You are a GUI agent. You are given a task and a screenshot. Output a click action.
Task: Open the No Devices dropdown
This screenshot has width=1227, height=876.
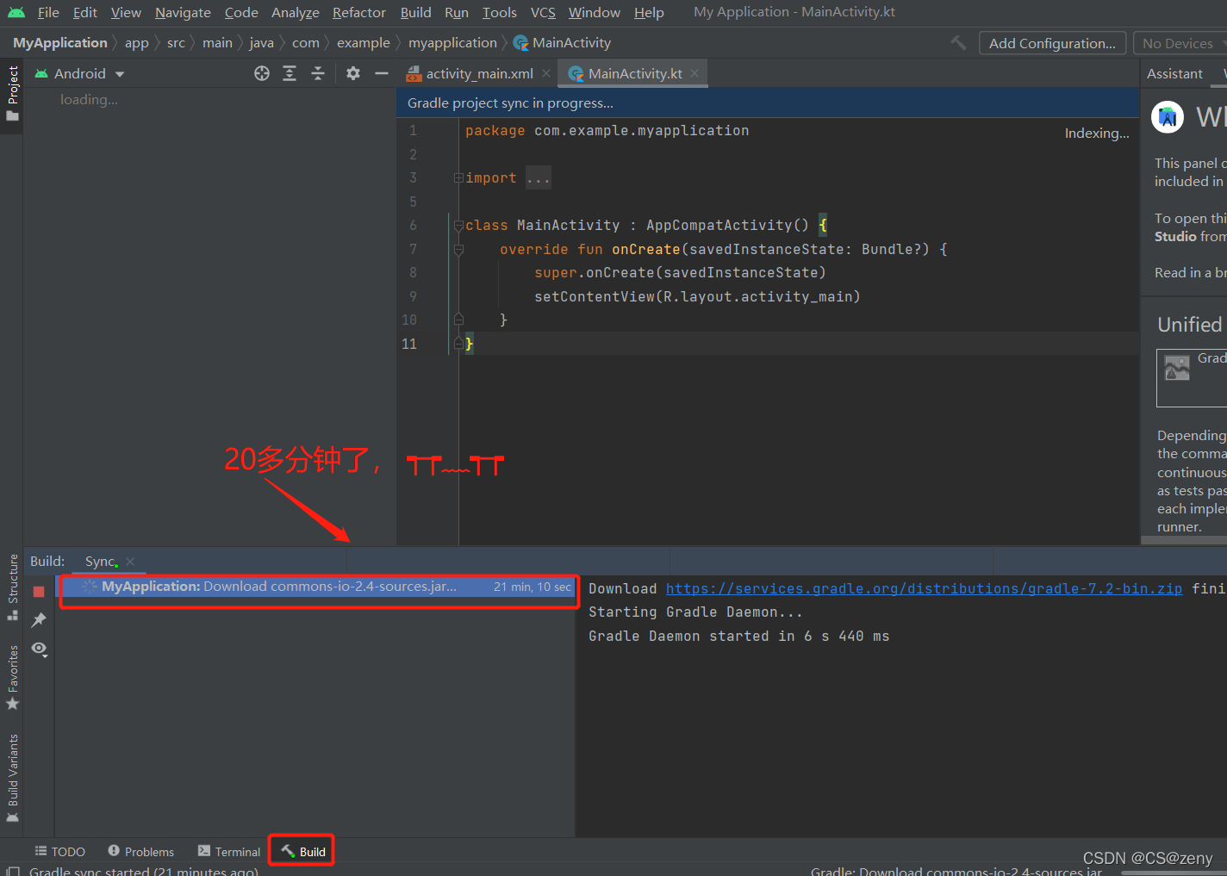(x=1179, y=43)
